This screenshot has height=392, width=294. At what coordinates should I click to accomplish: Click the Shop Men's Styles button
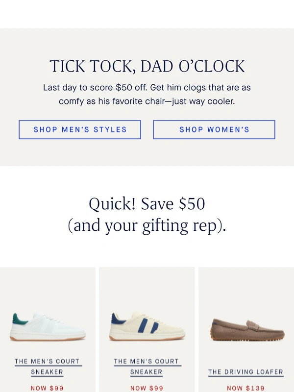click(80, 130)
